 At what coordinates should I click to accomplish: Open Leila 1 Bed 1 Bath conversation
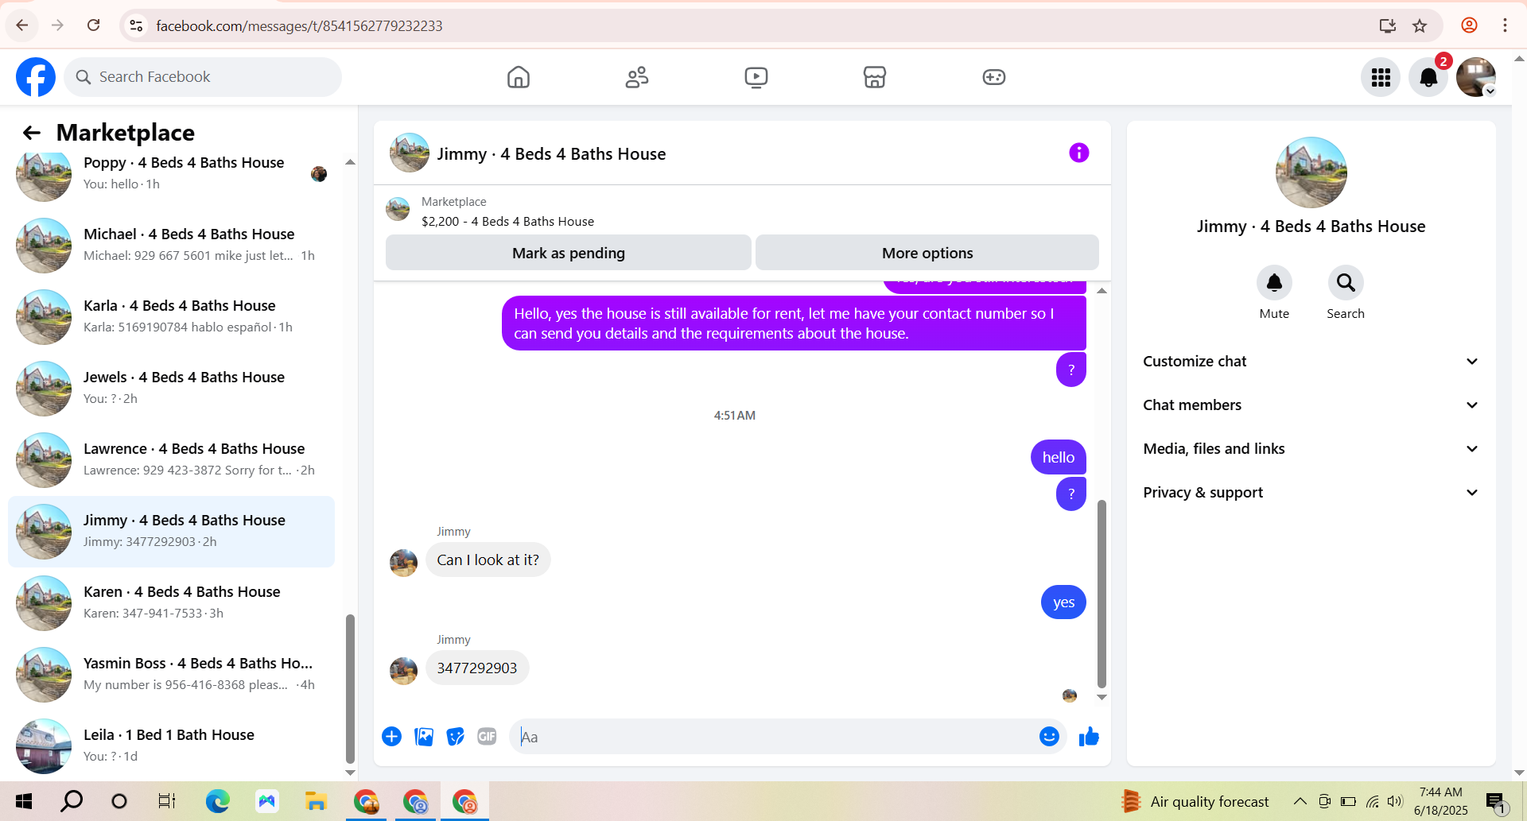(x=171, y=746)
